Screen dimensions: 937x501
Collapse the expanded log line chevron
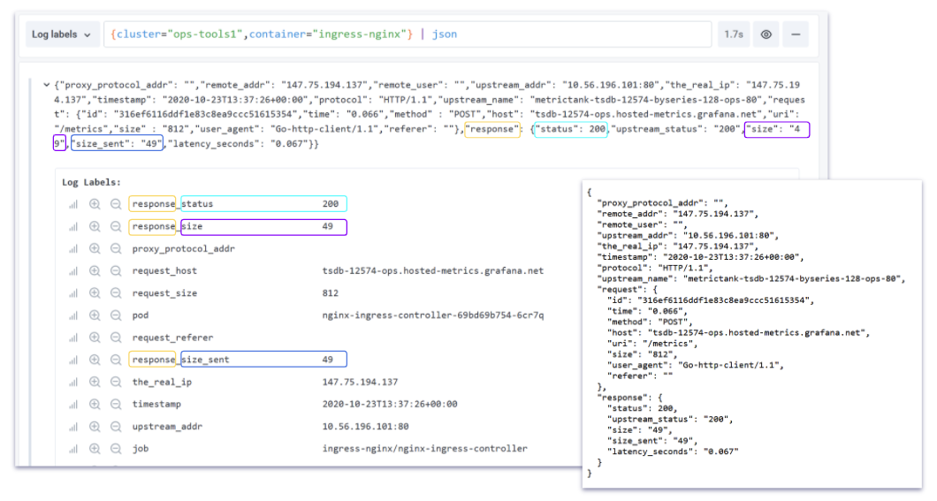tap(46, 86)
